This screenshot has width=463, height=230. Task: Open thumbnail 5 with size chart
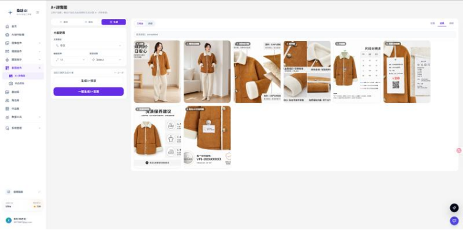357,72
